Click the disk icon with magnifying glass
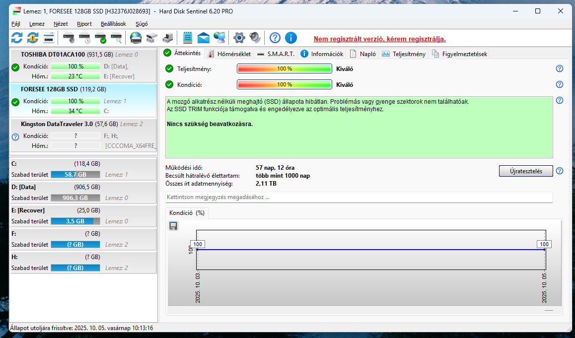Image resolution: width=575 pixels, height=338 pixels. [x=116, y=38]
